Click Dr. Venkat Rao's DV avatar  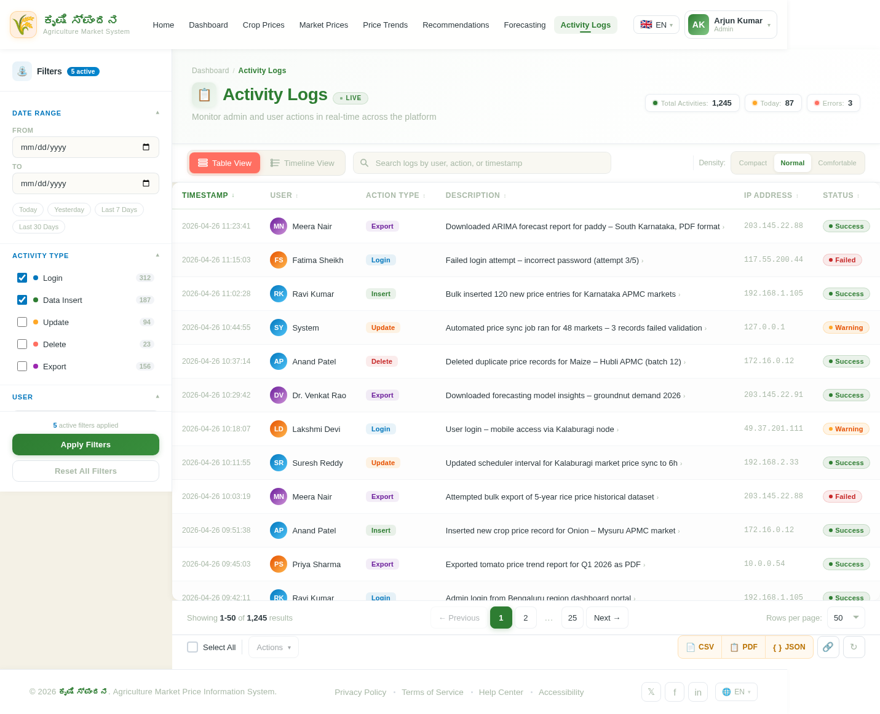(279, 395)
